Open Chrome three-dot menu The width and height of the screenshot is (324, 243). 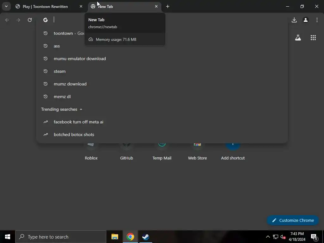(317, 20)
